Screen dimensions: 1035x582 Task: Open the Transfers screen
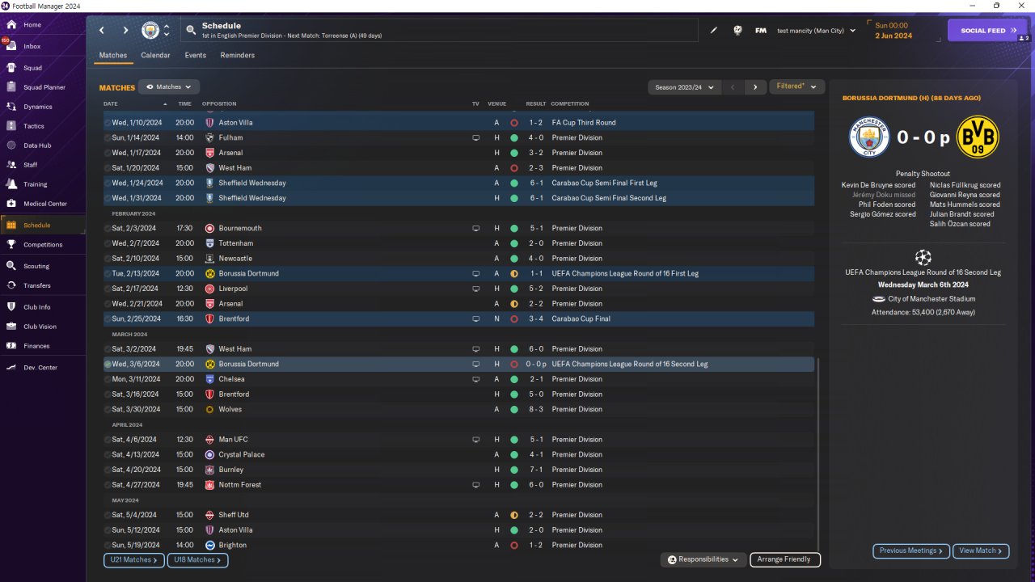click(x=37, y=285)
